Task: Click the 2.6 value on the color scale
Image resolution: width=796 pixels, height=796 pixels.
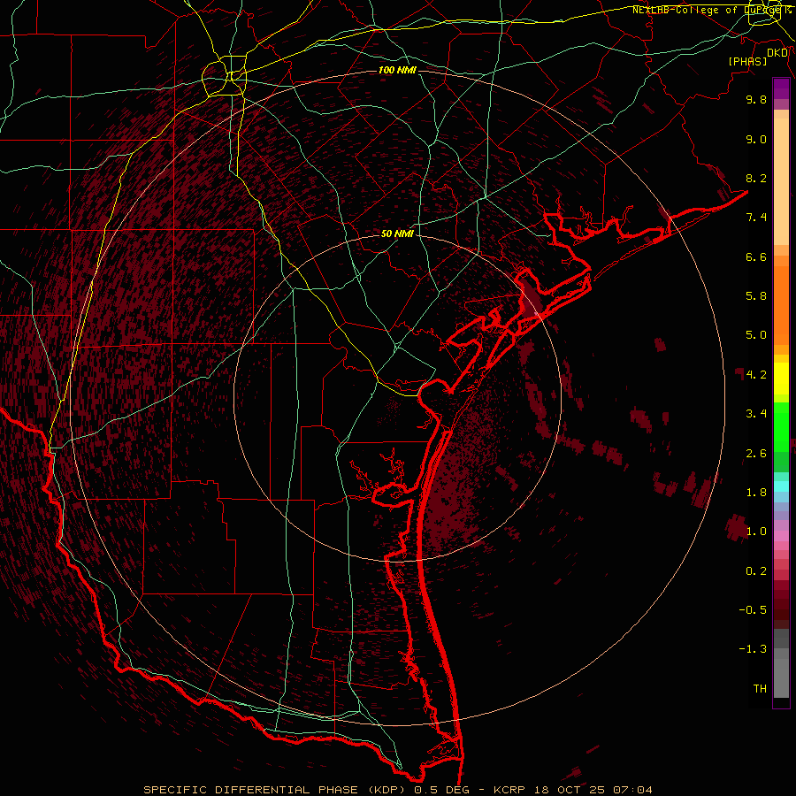Action: [756, 454]
